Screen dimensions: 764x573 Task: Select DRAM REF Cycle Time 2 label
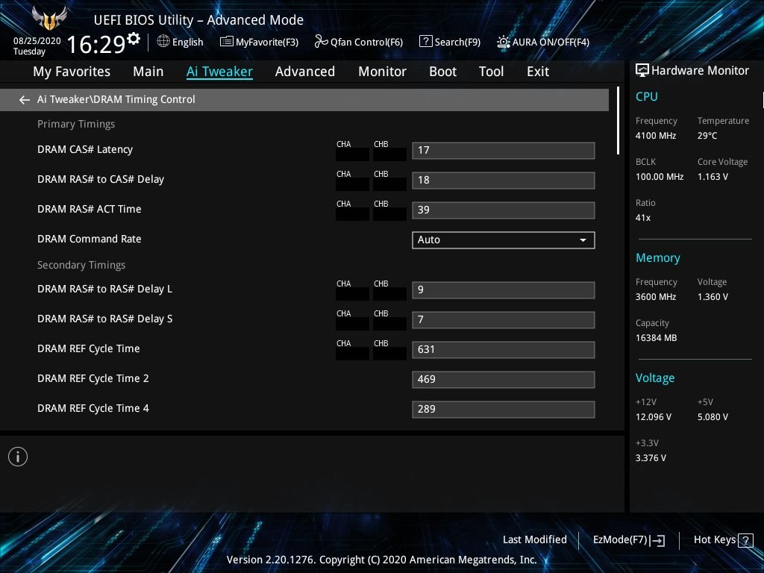pyautogui.click(x=93, y=378)
